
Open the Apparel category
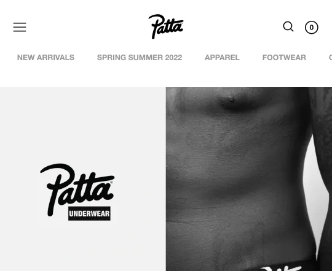(x=222, y=58)
